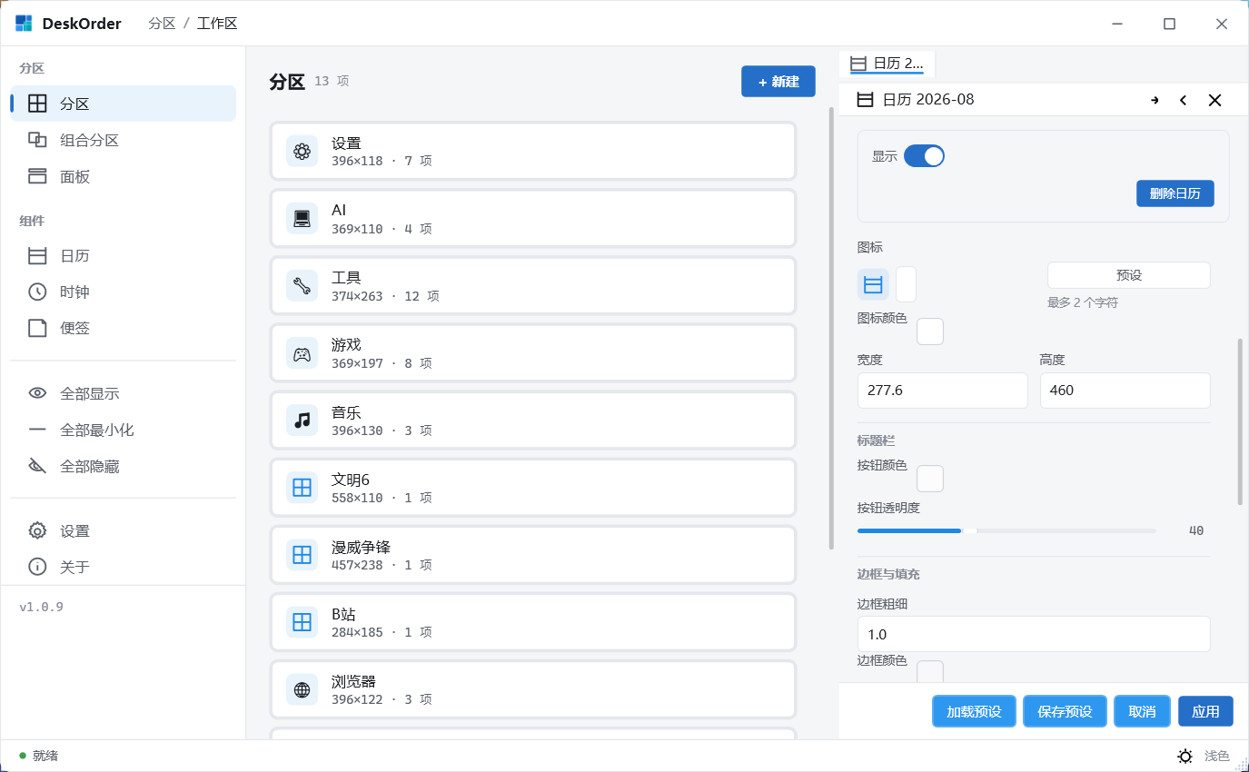The width and height of the screenshot is (1249, 772).
Task: Click the 删除日历 button
Action: tap(1175, 193)
